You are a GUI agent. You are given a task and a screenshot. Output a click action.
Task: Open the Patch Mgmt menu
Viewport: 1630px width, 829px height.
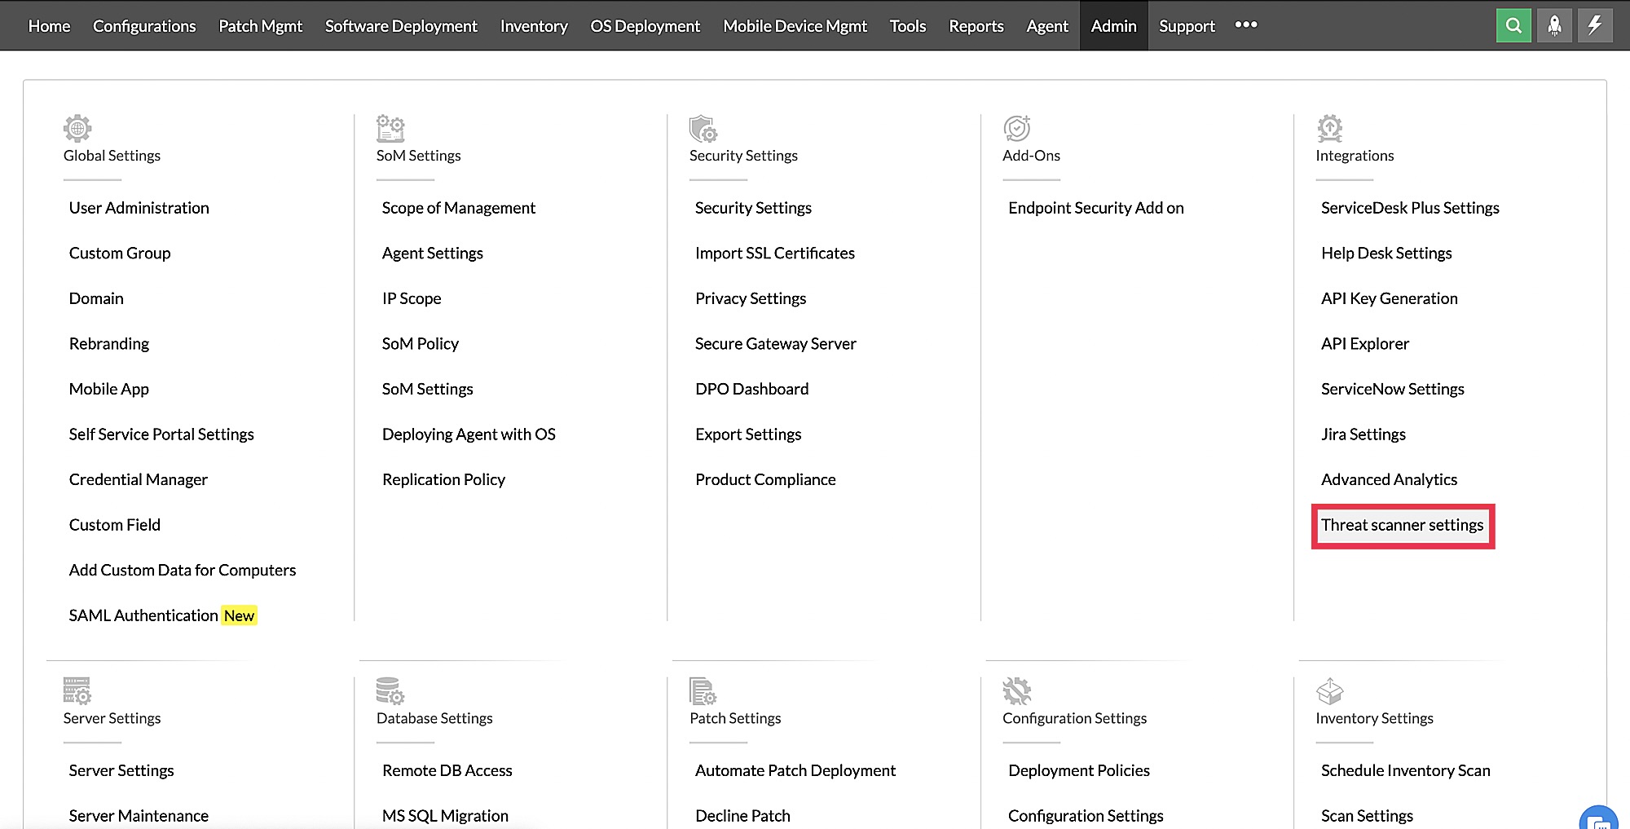click(260, 26)
